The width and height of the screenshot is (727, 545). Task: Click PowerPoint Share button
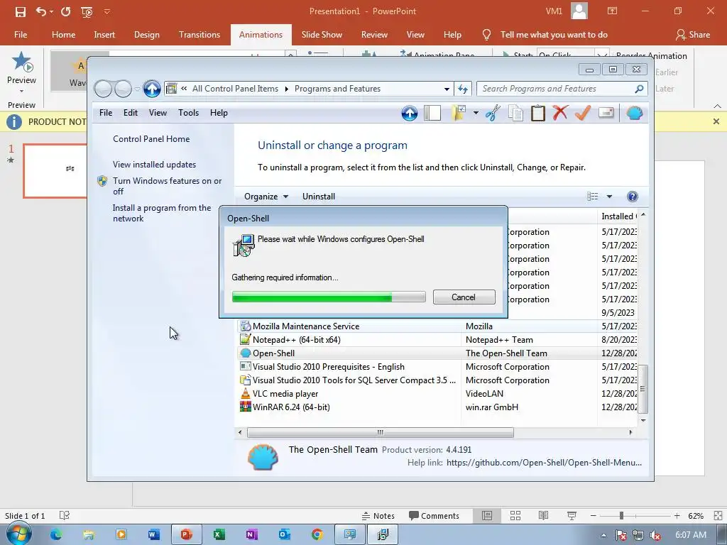(693, 35)
